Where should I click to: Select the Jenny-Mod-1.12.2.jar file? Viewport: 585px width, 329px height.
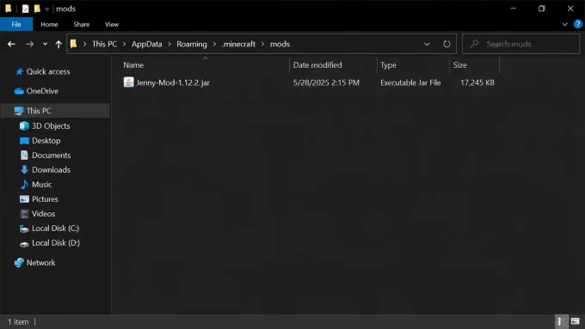pos(173,82)
